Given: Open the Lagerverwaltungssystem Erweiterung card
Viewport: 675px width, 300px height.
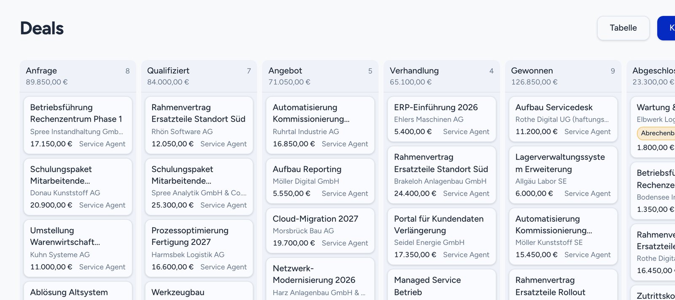Looking at the screenshot, I should tap(563, 175).
